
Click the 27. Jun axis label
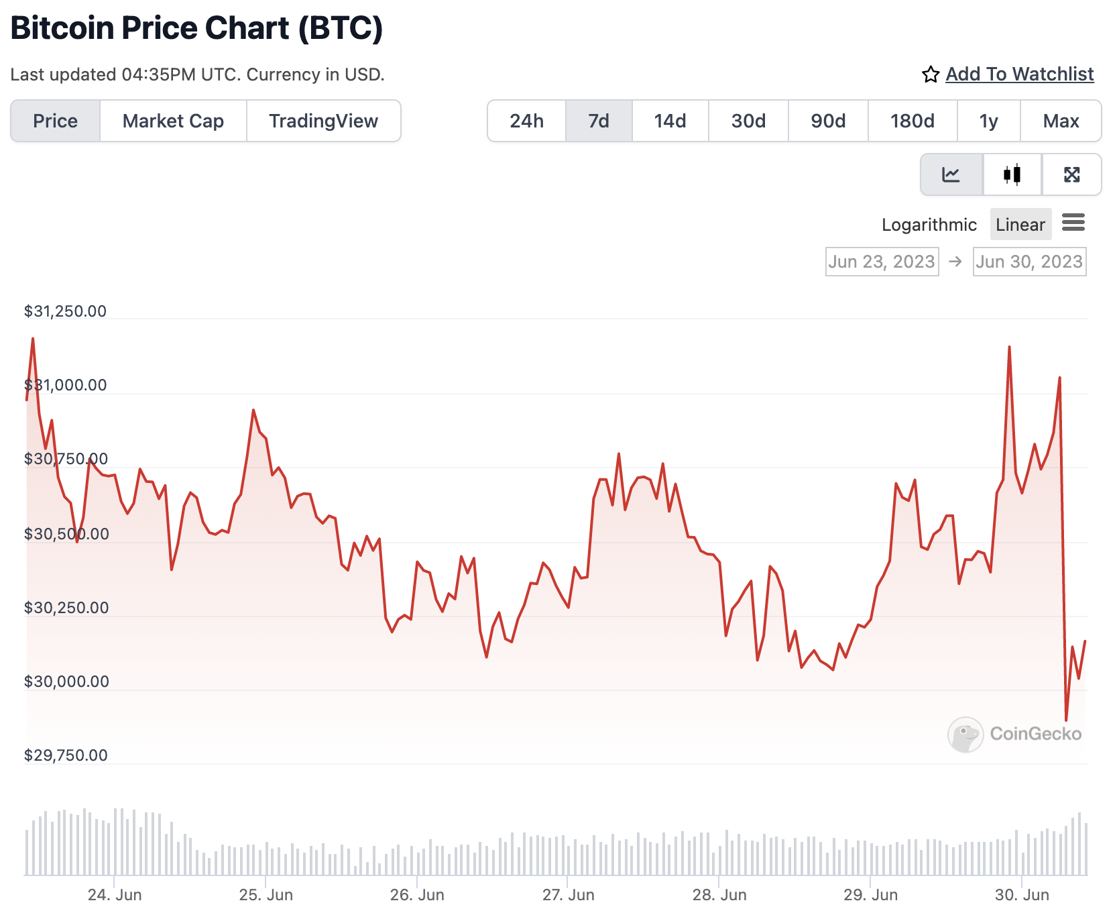click(568, 895)
